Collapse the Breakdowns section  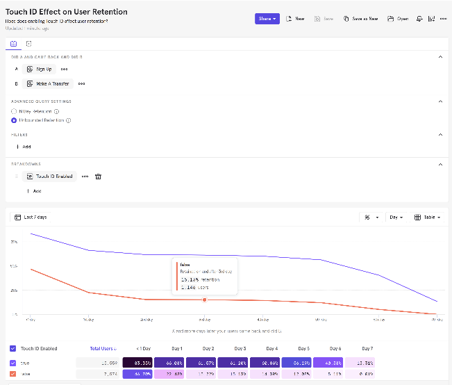coord(440,165)
